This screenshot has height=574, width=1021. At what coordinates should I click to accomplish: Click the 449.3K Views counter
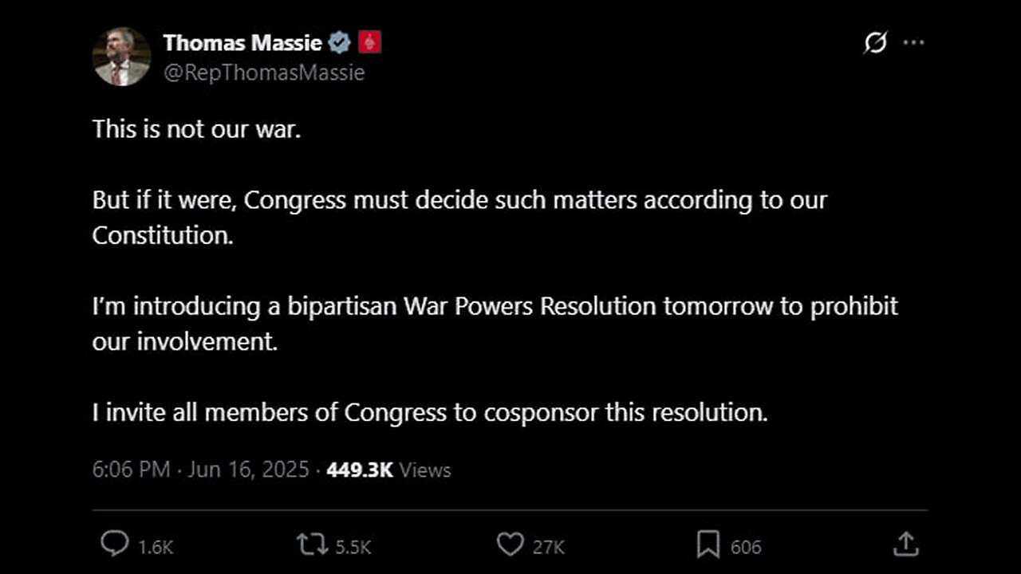(388, 470)
